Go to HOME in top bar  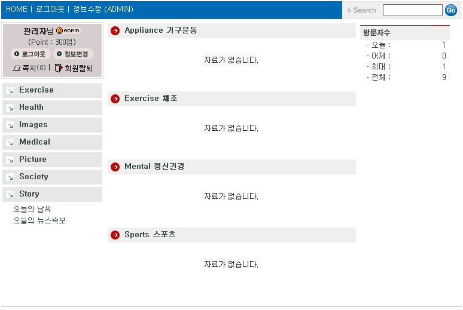[16, 10]
